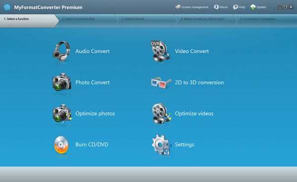This screenshot has width=297, height=182.
Task: Click the Help question mark icon
Action: [236, 7]
